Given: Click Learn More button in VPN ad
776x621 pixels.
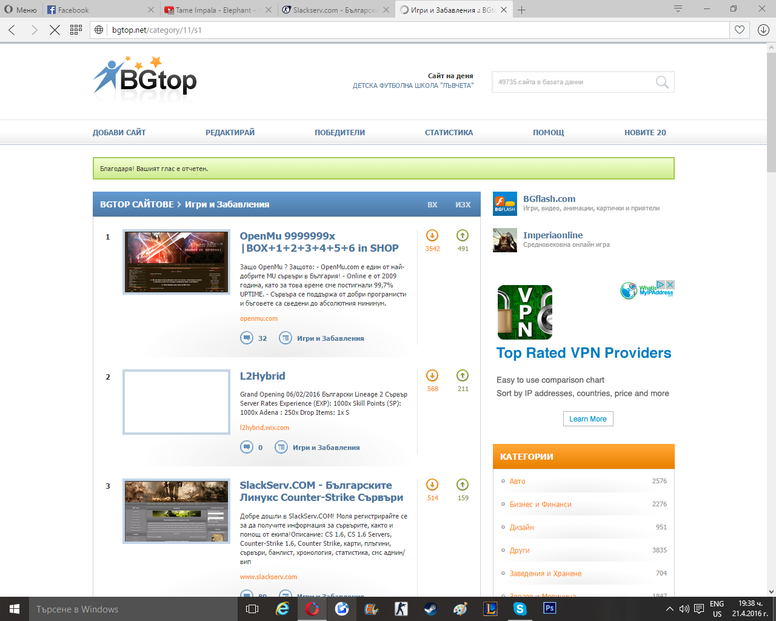Looking at the screenshot, I should click(x=588, y=419).
